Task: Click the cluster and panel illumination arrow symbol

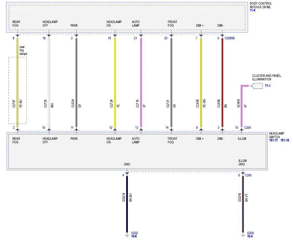Action: click(257, 86)
